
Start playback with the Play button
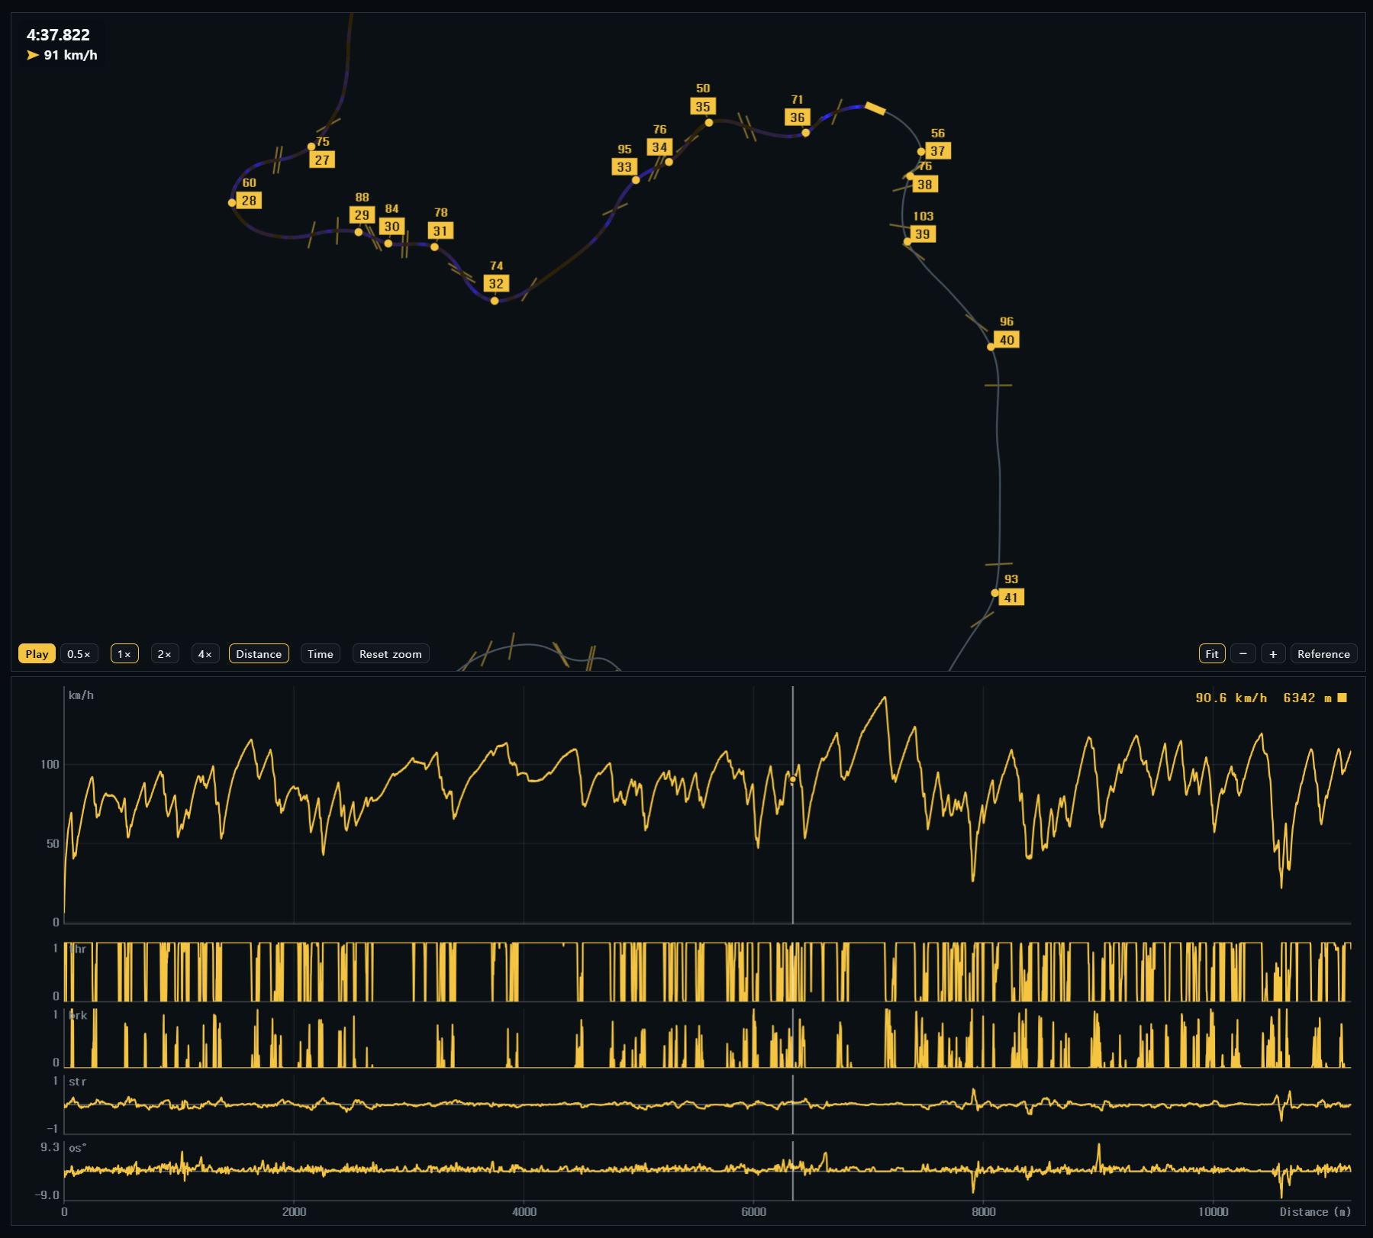click(37, 653)
